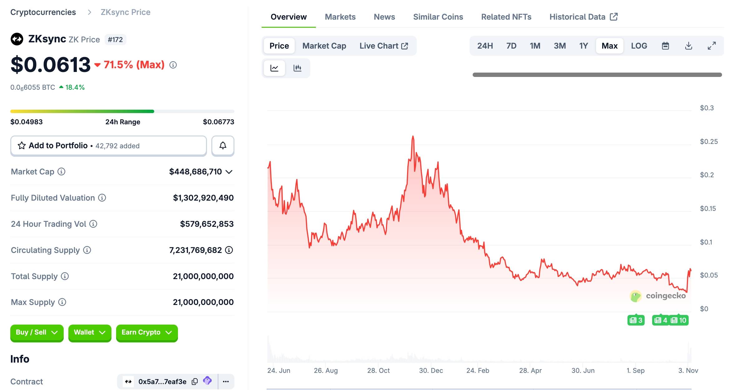Click the price alert bell icon
This screenshot has width=733, height=390.
point(223,145)
